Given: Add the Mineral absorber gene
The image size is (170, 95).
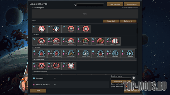Looking at the screenshot, I should (x=40, y=41).
